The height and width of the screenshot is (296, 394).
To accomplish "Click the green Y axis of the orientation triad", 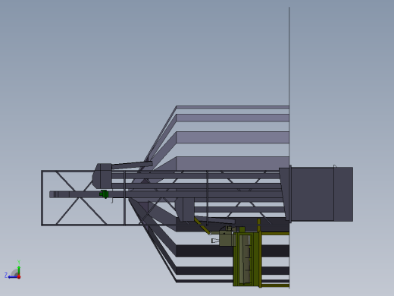I will coord(19,270).
